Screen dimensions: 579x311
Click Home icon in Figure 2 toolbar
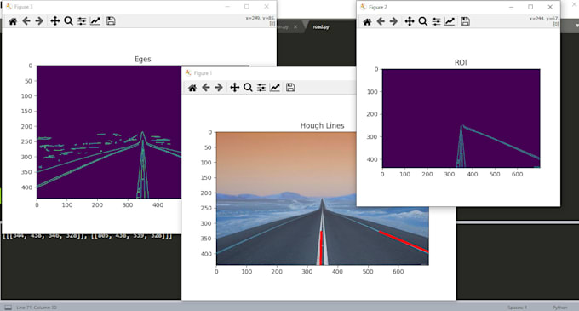(367, 21)
